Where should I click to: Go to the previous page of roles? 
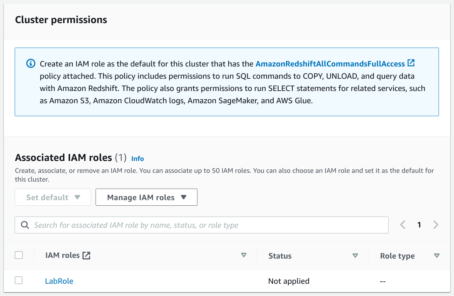pyautogui.click(x=403, y=225)
